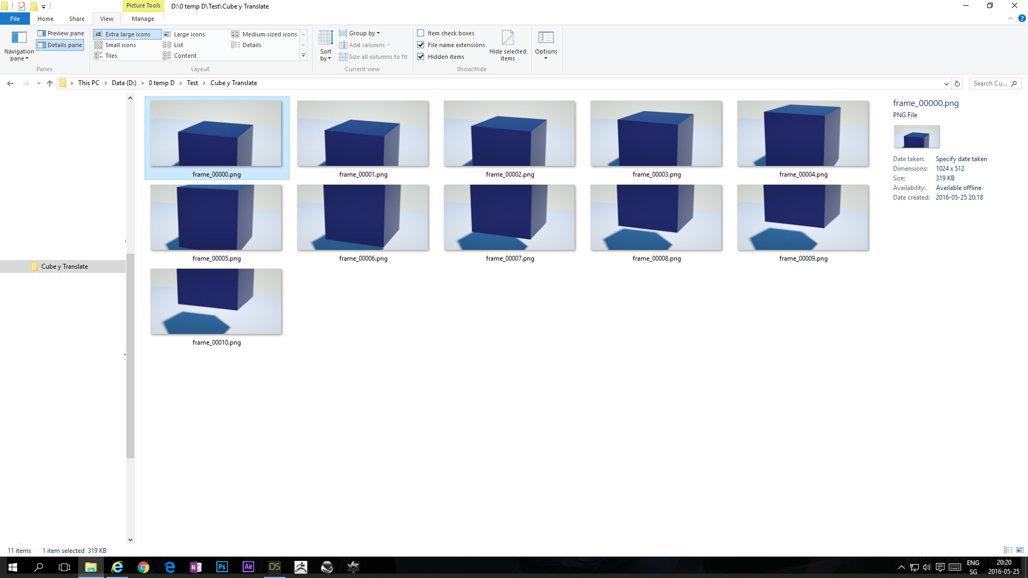Enable Item check boxes option
Image resolution: width=1028 pixels, height=578 pixels.
(x=421, y=33)
